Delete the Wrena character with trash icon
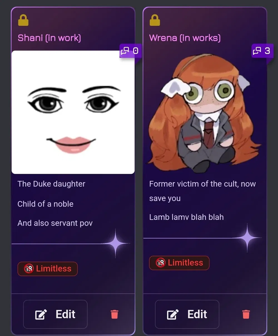The height and width of the screenshot is (336, 278). (x=246, y=314)
